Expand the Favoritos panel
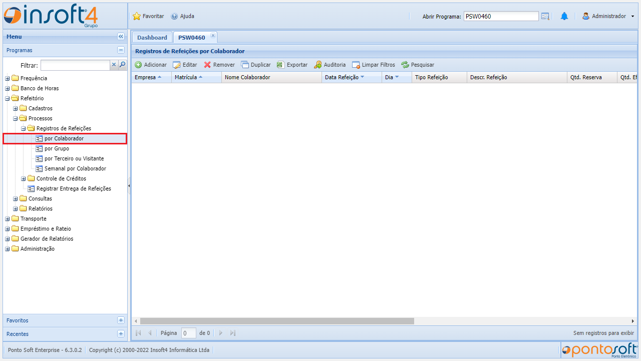The height and width of the screenshot is (361, 641). coord(121,320)
